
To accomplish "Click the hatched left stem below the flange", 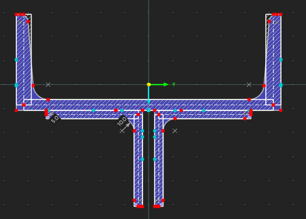I will pos(138,168).
